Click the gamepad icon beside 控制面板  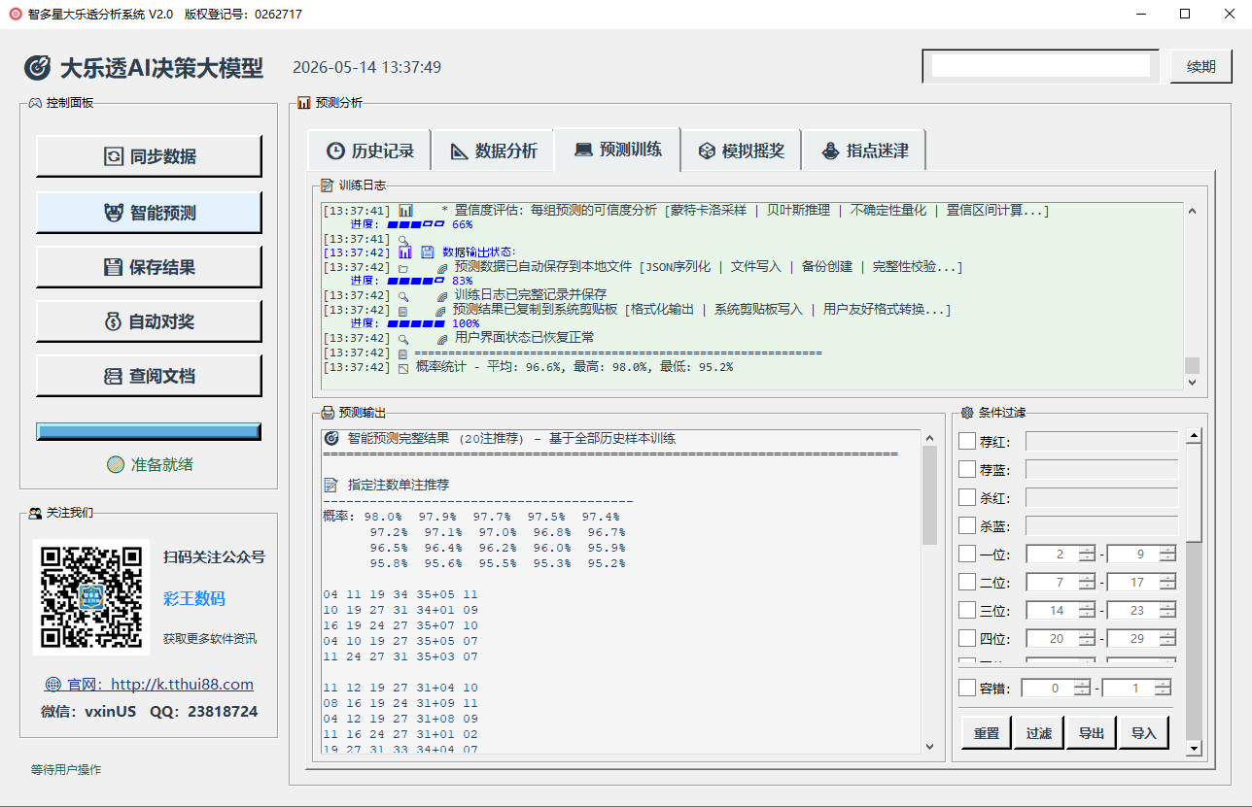[x=34, y=102]
